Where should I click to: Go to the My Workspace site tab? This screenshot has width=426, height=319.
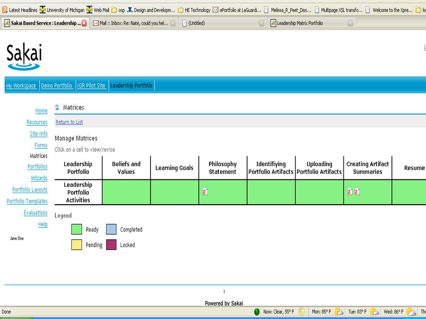[21, 86]
